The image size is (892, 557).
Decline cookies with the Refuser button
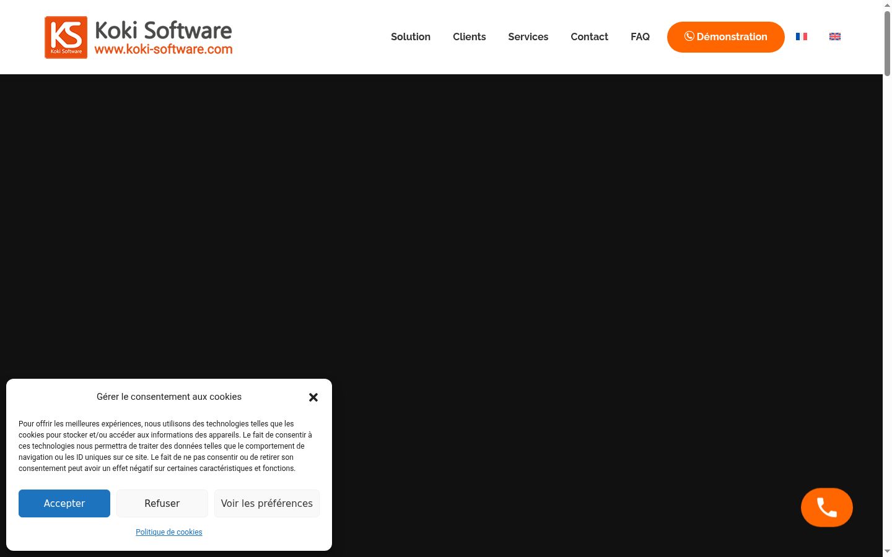click(162, 503)
